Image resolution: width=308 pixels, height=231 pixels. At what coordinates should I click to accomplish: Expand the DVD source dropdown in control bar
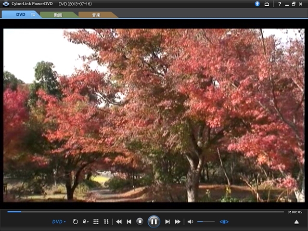(x=59, y=221)
